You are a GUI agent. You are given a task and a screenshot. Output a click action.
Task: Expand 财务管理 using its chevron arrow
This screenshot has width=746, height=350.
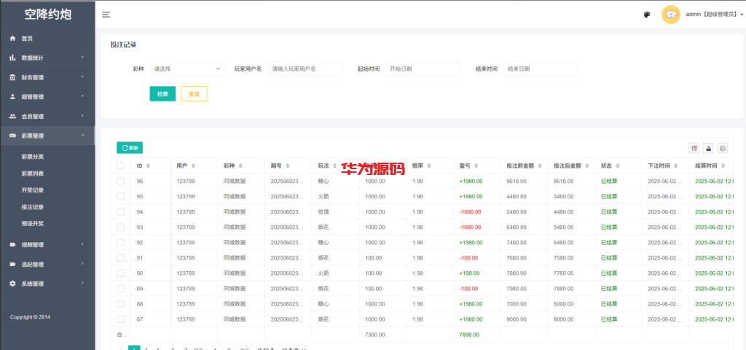[83, 77]
